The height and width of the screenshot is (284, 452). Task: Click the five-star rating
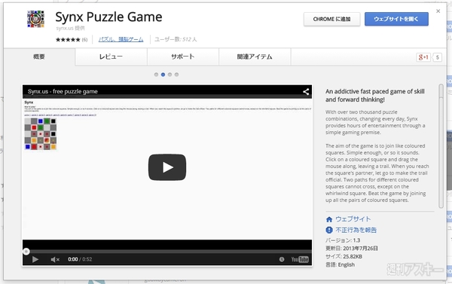(68, 39)
